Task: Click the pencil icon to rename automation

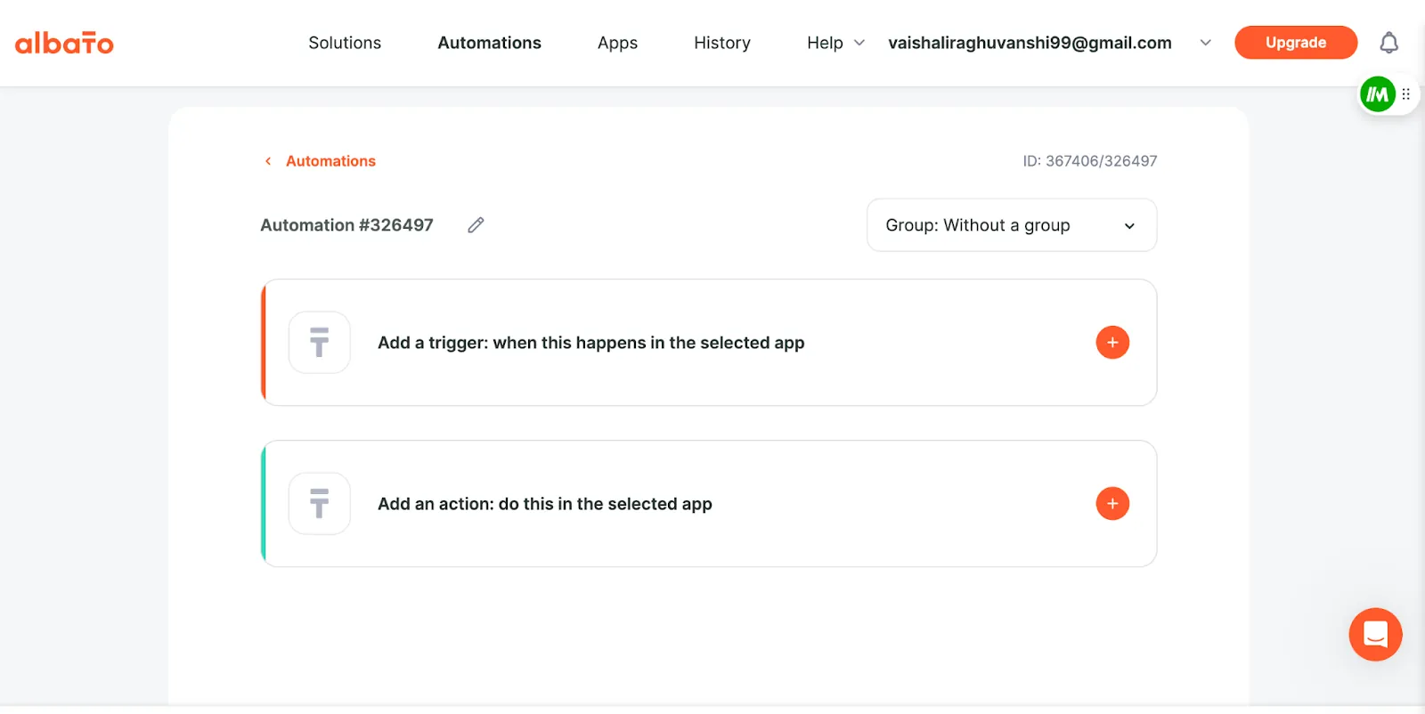Action: tap(476, 225)
